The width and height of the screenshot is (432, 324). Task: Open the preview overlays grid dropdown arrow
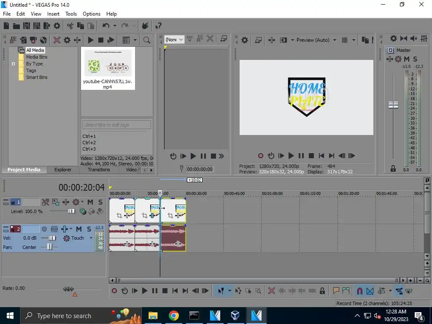click(x=354, y=40)
